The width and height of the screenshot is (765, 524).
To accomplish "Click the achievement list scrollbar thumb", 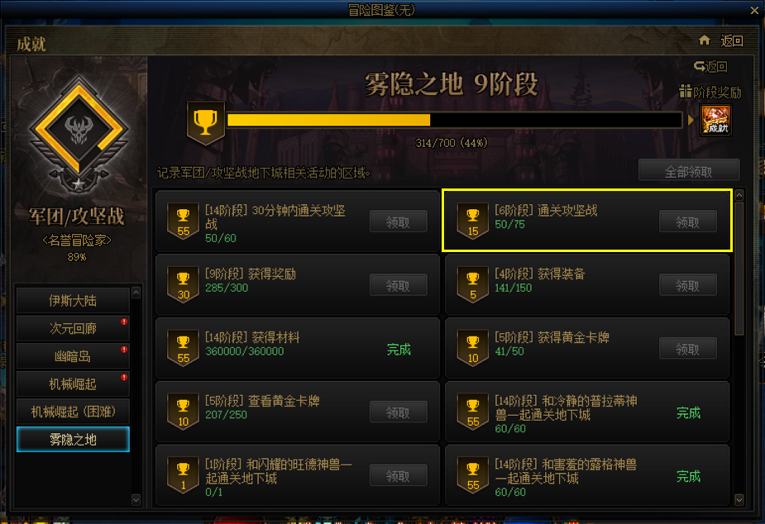I will (x=739, y=269).
